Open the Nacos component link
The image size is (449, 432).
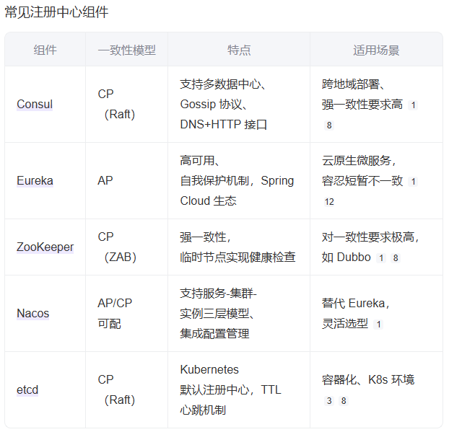33,314
